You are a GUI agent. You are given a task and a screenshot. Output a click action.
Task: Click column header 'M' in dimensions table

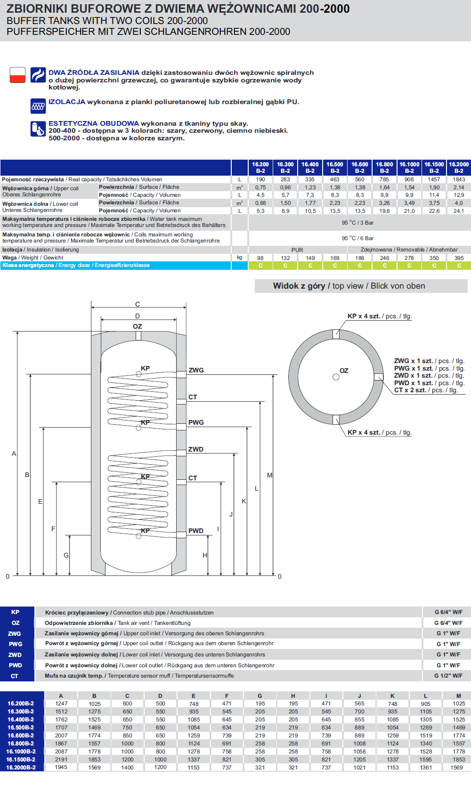[459, 696]
